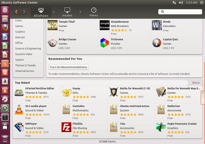Viewport: 205px width, 144px height.
Task: Open the LibreOffice Calc launcher icon
Action: click(x=5, y=46)
